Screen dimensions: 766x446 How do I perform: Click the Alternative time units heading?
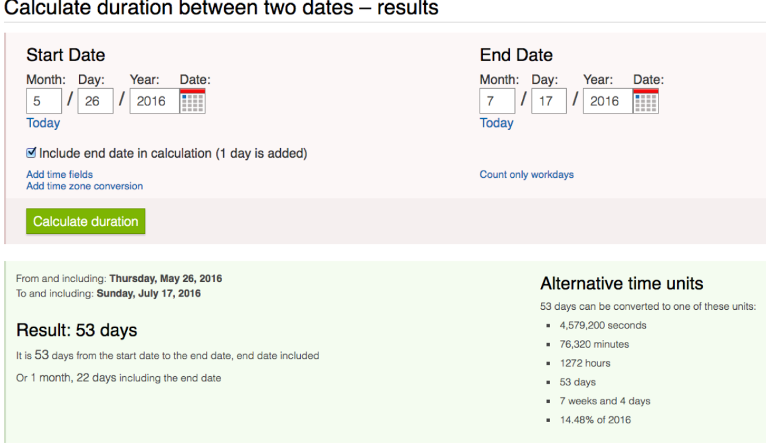click(x=621, y=283)
